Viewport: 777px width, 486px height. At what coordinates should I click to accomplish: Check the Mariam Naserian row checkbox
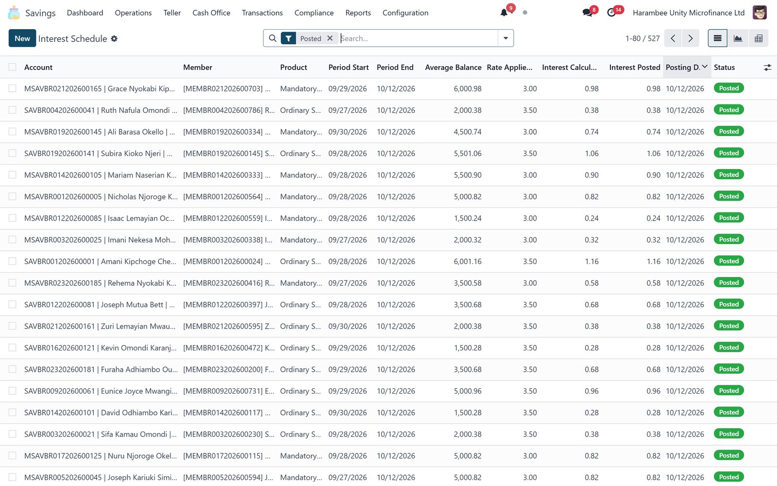click(13, 175)
